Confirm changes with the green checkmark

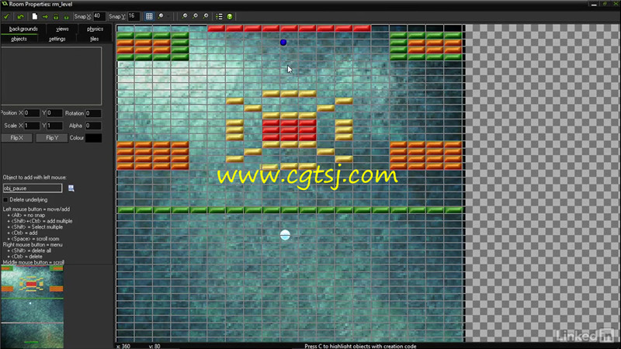pos(6,16)
